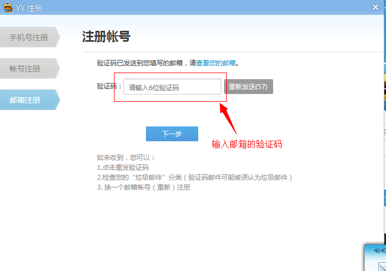
Task: Switch to 帐号注册 tab
Action: pos(30,69)
